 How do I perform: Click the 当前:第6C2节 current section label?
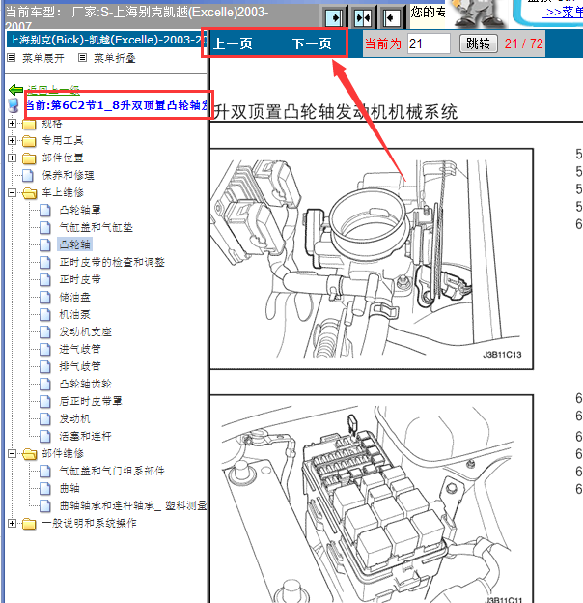click(x=117, y=105)
